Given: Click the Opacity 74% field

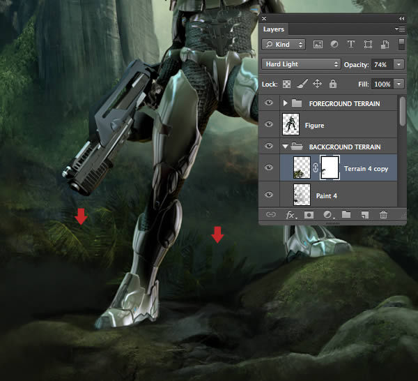Looking at the screenshot, I should 382,64.
